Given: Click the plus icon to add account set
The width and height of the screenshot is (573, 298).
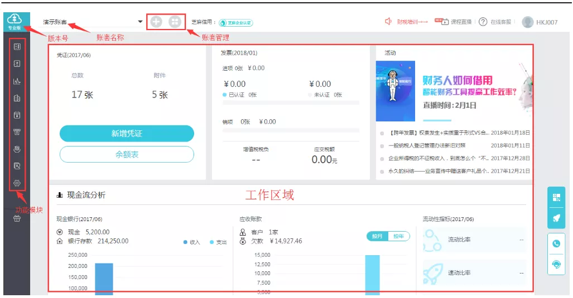Looking at the screenshot, I should coord(156,22).
